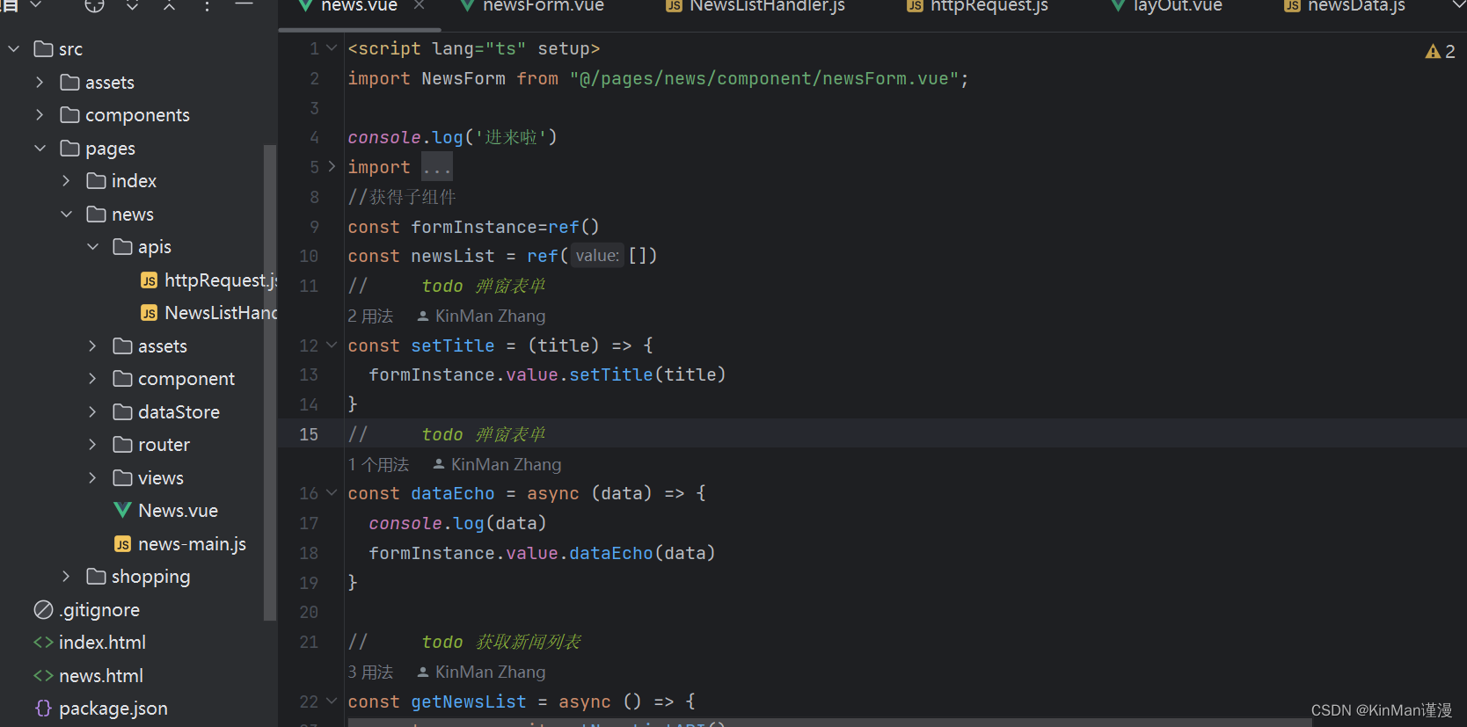Select the dataStore folder label
Screen dimensions: 1467x727
(x=179, y=412)
